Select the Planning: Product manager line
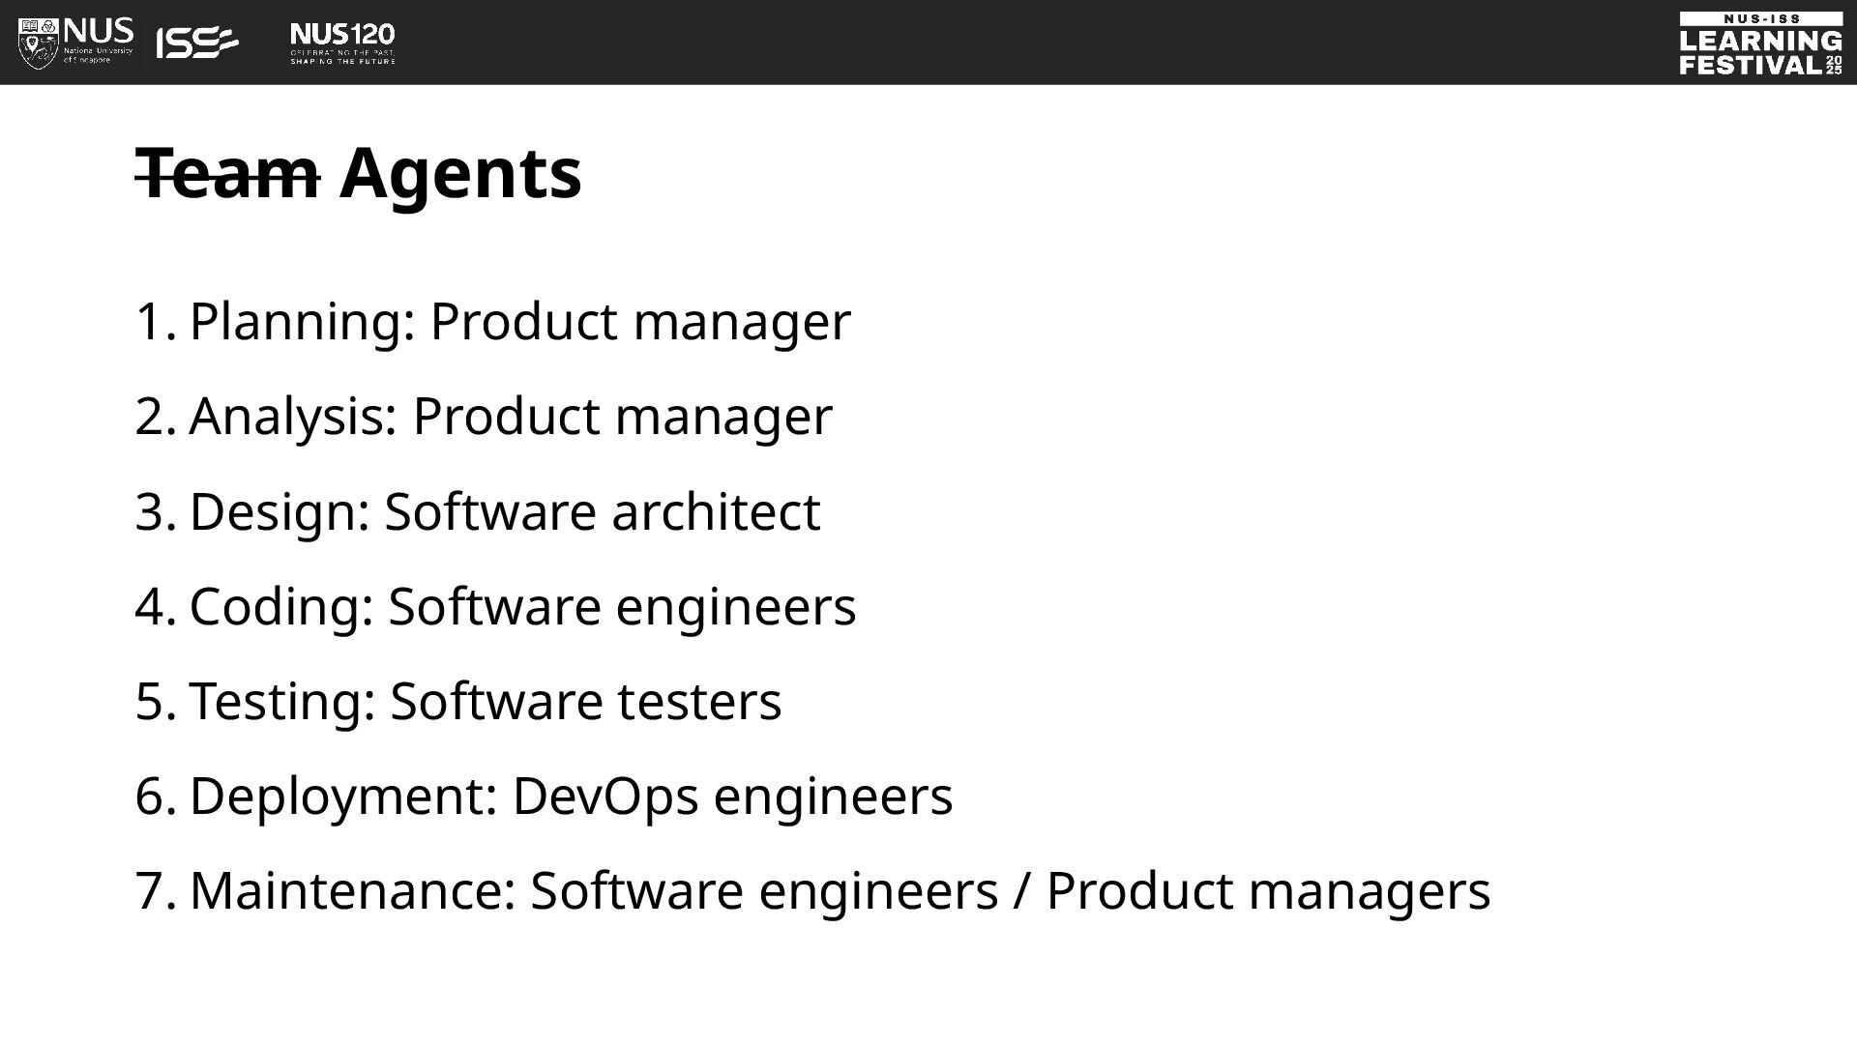The width and height of the screenshot is (1857, 1044). point(493,321)
